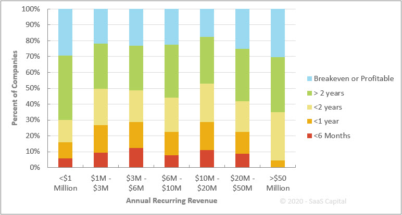The image size is (402, 215).
Task: Click the 'Annual Recurring Revenue' axis title
Action: click(171, 200)
